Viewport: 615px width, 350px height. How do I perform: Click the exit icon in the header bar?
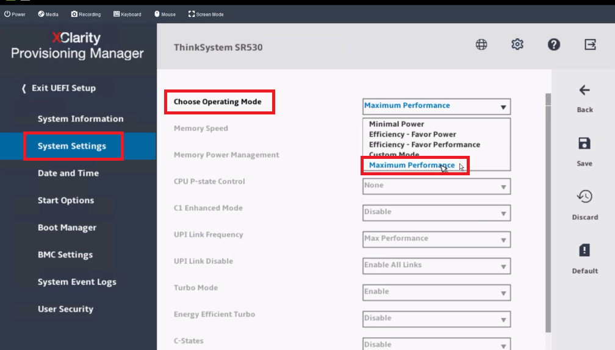590,44
